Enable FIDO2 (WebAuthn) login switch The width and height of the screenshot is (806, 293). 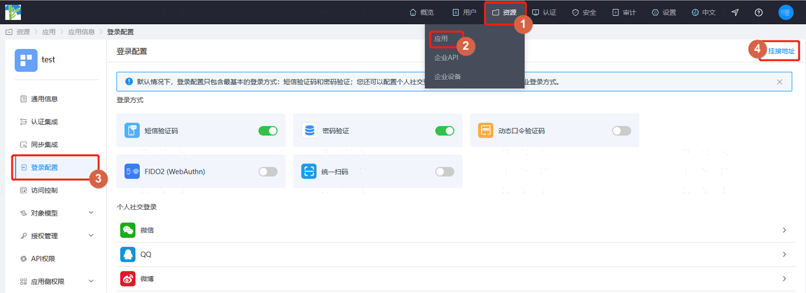[268, 171]
